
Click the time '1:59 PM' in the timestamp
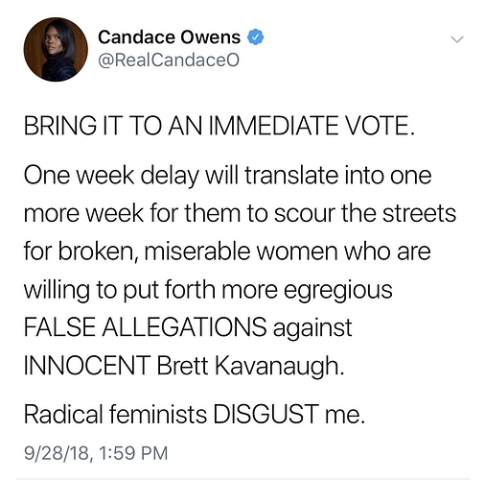tap(133, 453)
